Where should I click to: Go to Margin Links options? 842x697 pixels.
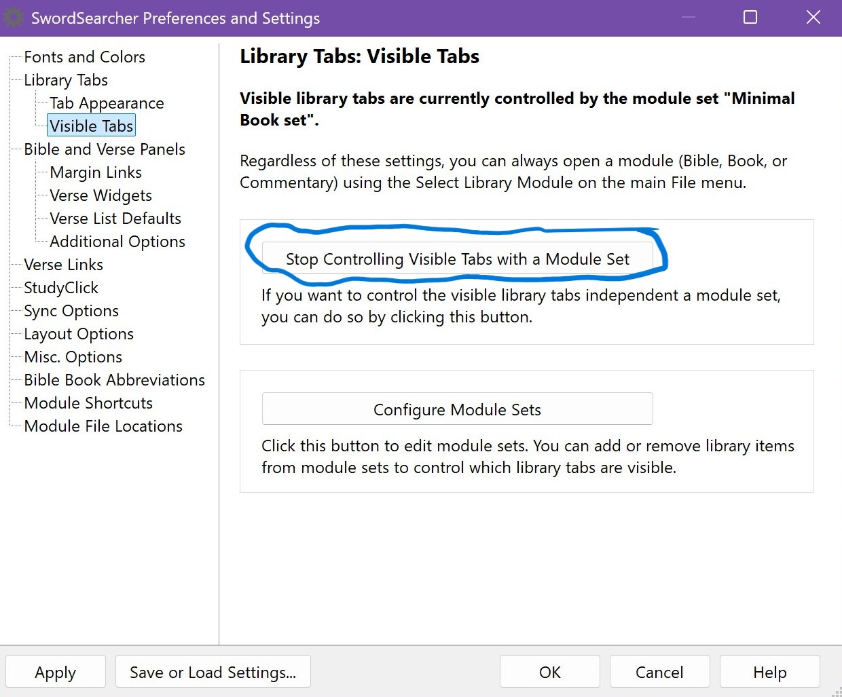tap(96, 172)
